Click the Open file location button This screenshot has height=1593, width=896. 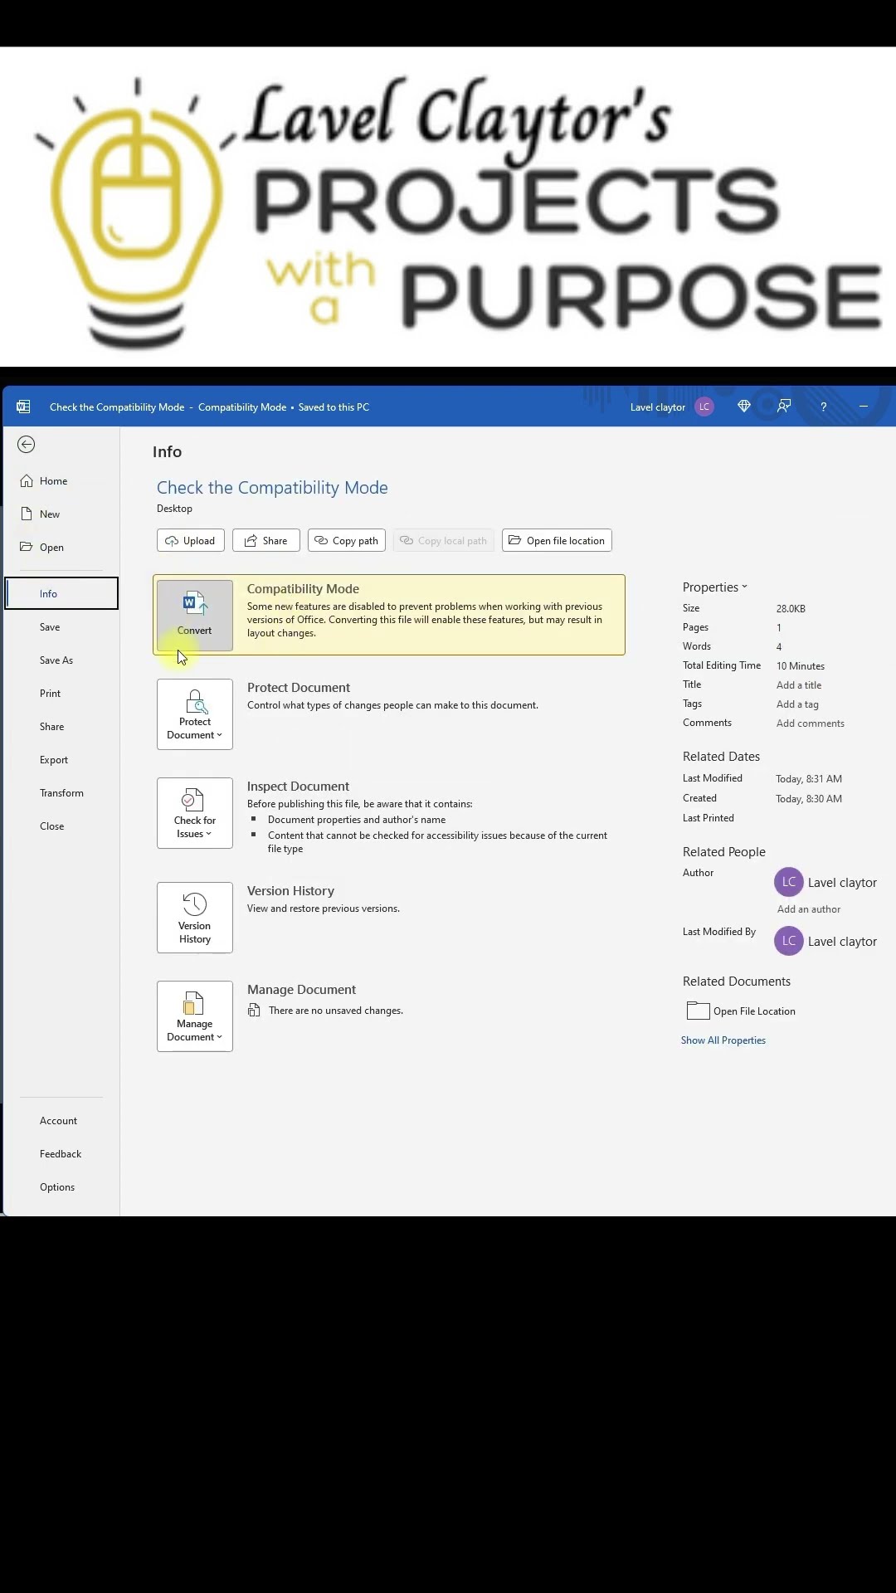(557, 541)
